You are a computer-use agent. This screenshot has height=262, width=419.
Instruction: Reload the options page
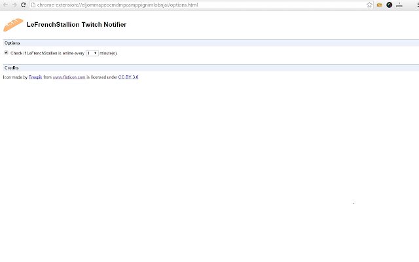click(24, 5)
